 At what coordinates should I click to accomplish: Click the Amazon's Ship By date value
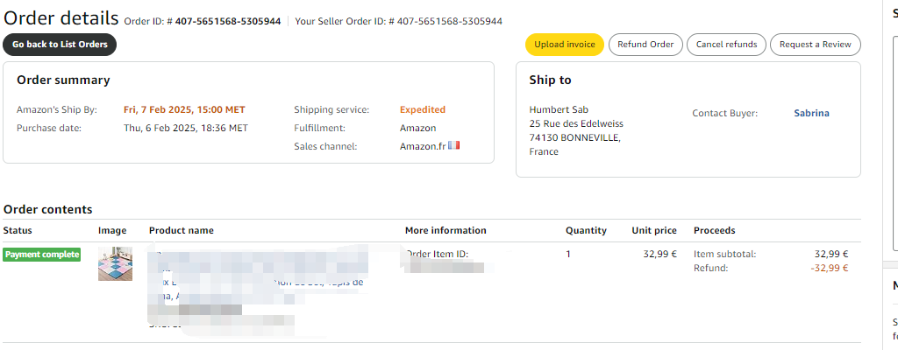point(184,110)
